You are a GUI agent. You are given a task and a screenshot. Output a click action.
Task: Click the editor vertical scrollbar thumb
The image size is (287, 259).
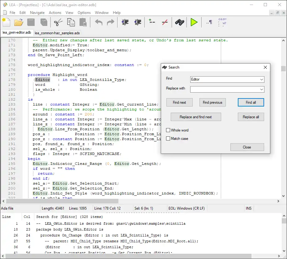tap(283, 69)
